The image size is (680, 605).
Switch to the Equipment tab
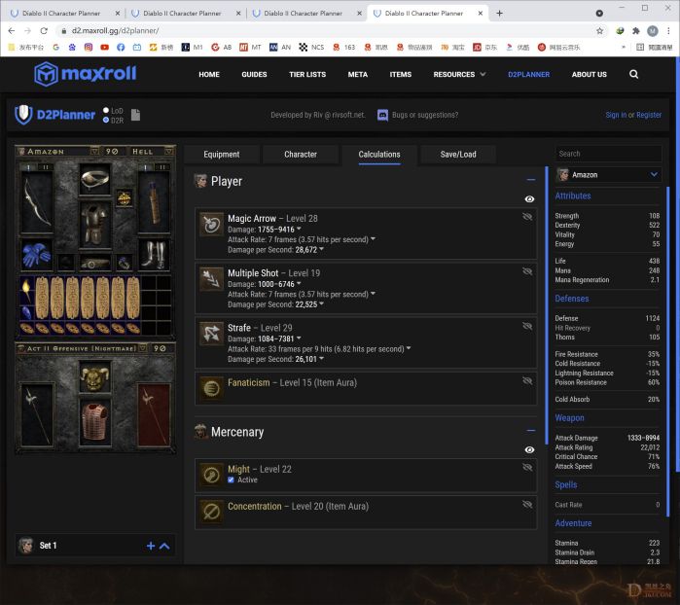click(x=222, y=155)
